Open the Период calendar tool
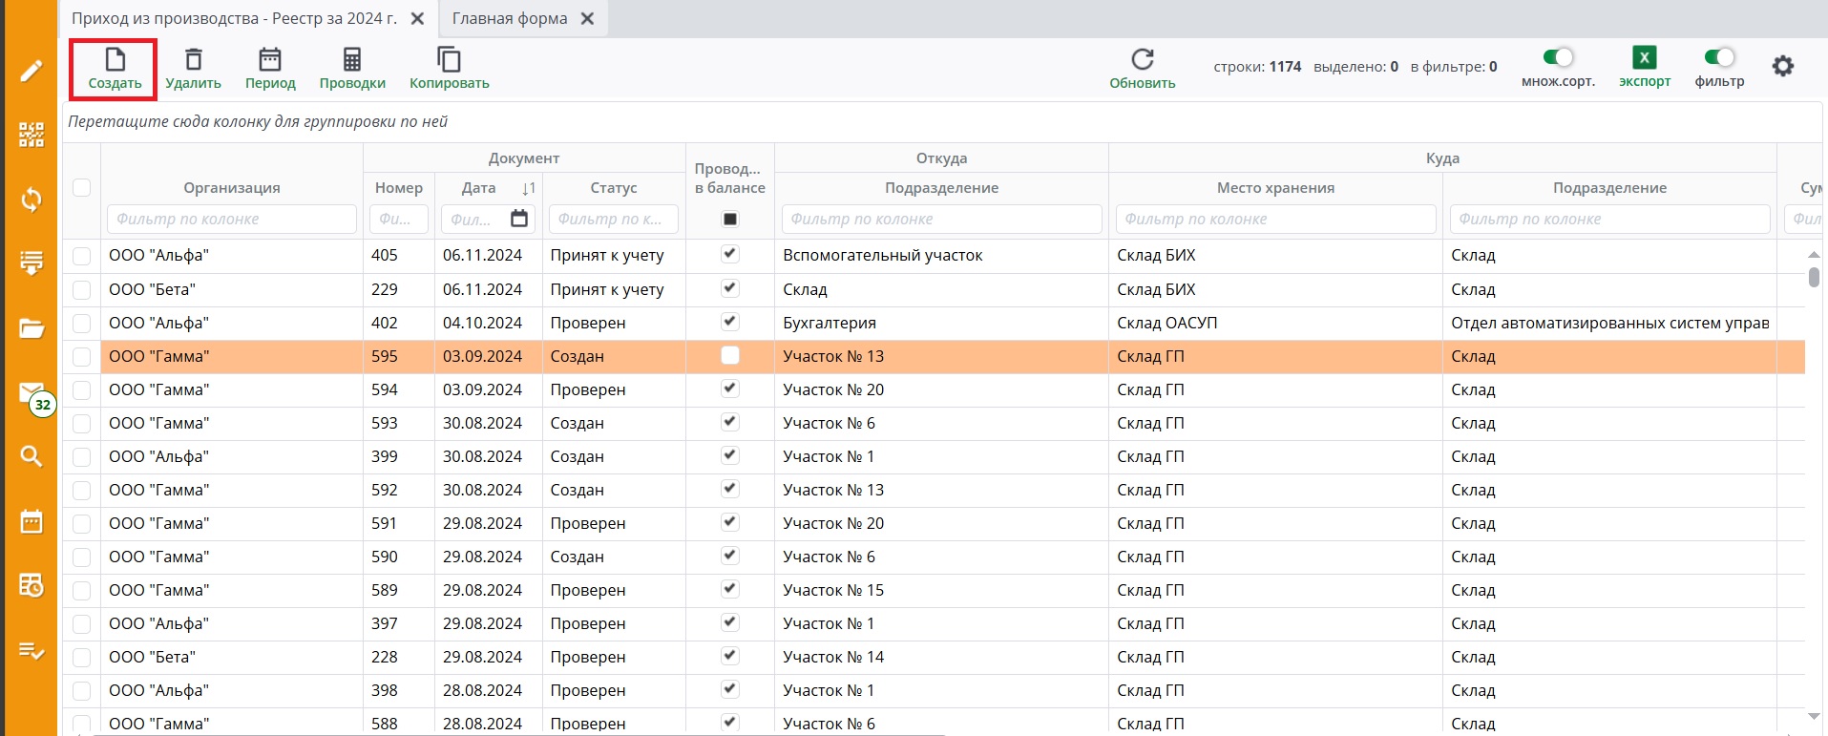This screenshot has width=1828, height=736. [270, 60]
